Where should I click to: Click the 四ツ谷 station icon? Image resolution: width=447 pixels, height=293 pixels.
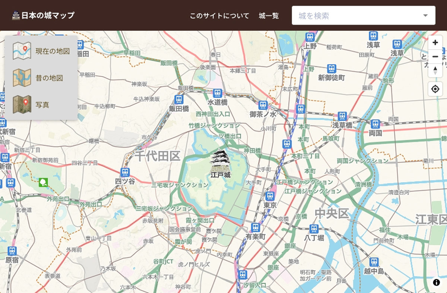[125, 172]
